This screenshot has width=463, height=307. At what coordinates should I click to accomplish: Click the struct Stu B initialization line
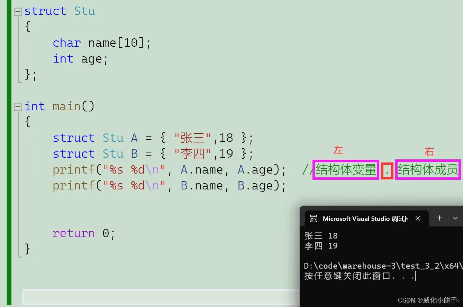click(x=153, y=153)
